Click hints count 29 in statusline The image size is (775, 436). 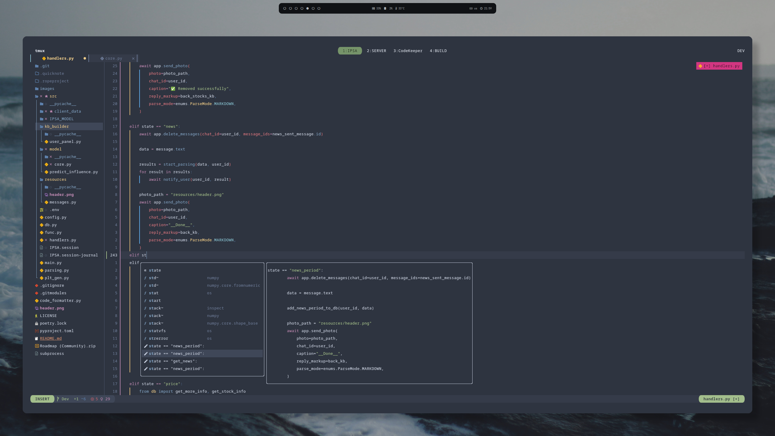[x=105, y=399]
